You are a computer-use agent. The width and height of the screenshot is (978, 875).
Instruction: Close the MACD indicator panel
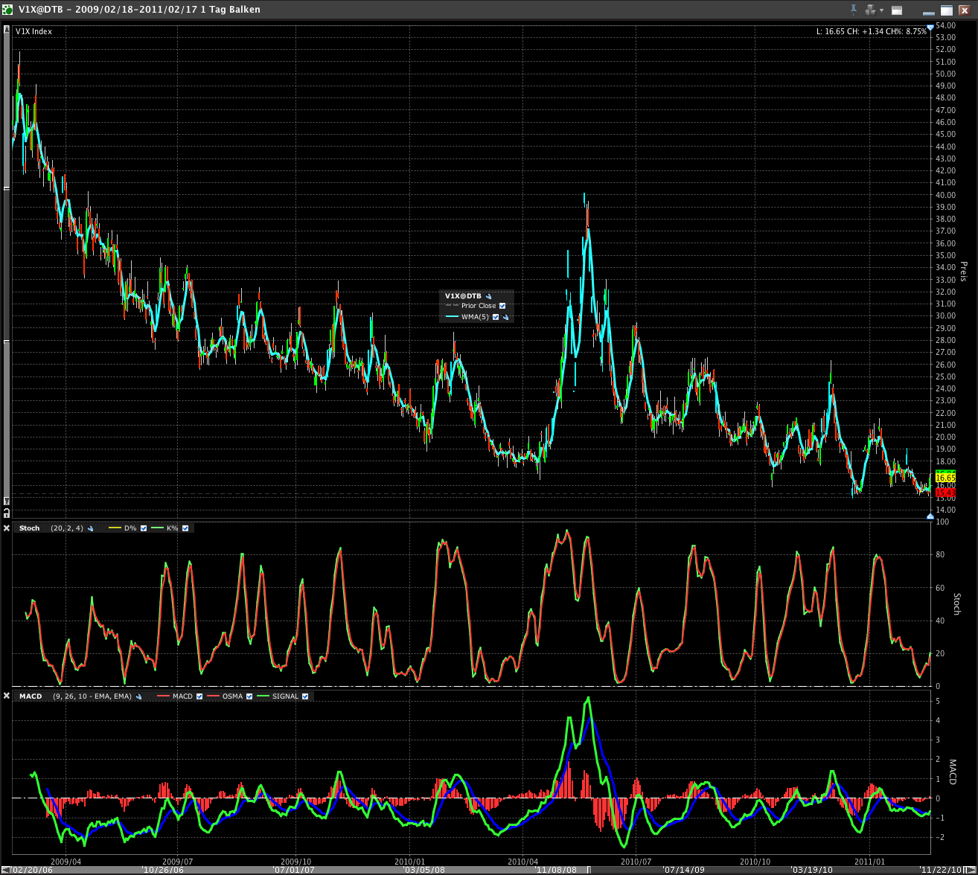(x=6, y=696)
